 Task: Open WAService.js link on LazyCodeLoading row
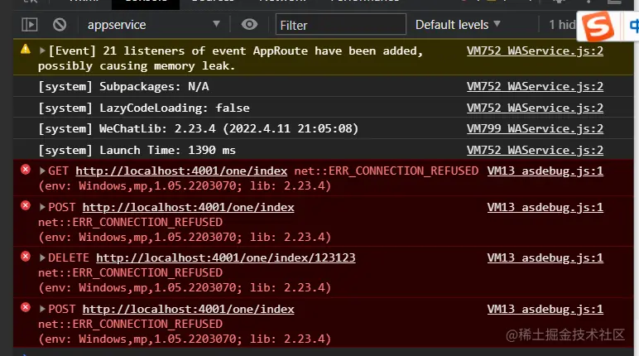tap(535, 108)
